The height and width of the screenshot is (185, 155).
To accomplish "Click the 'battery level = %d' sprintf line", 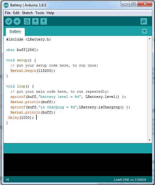I will pos(68,97).
